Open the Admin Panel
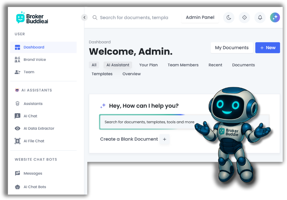 pyautogui.click(x=200, y=17)
